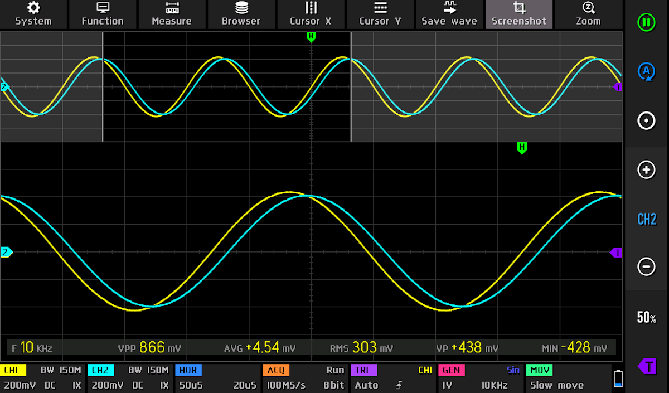Open the GEN signal generator tab
Image resolution: width=669 pixels, height=393 pixels.
click(481, 378)
